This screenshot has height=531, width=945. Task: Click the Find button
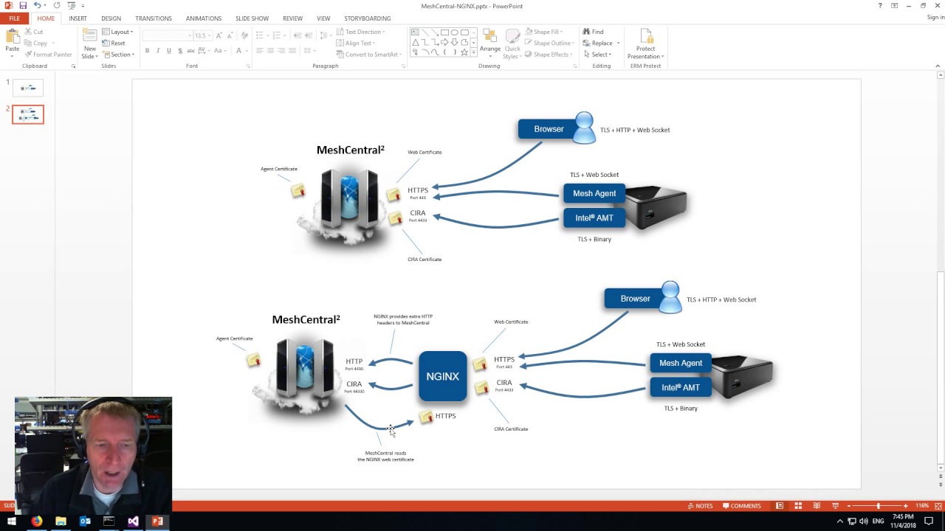tap(594, 32)
